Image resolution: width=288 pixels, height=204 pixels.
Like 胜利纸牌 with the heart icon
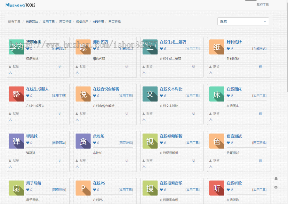pyautogui.click(x=228, y=49)
